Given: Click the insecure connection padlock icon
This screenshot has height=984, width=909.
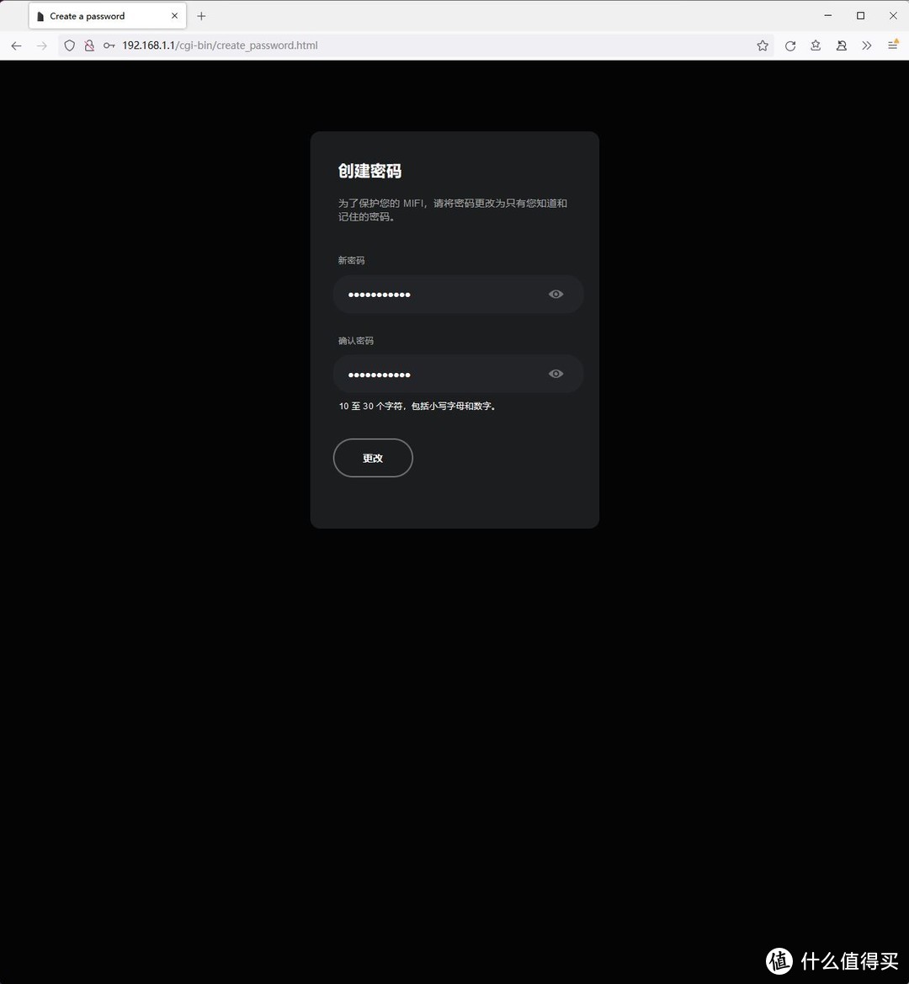Looking at the screenshot, I should (x=89, y=45).
